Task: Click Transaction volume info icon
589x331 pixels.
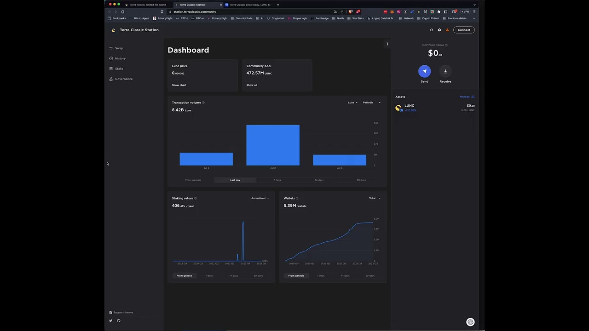Action: pos(203,103)
